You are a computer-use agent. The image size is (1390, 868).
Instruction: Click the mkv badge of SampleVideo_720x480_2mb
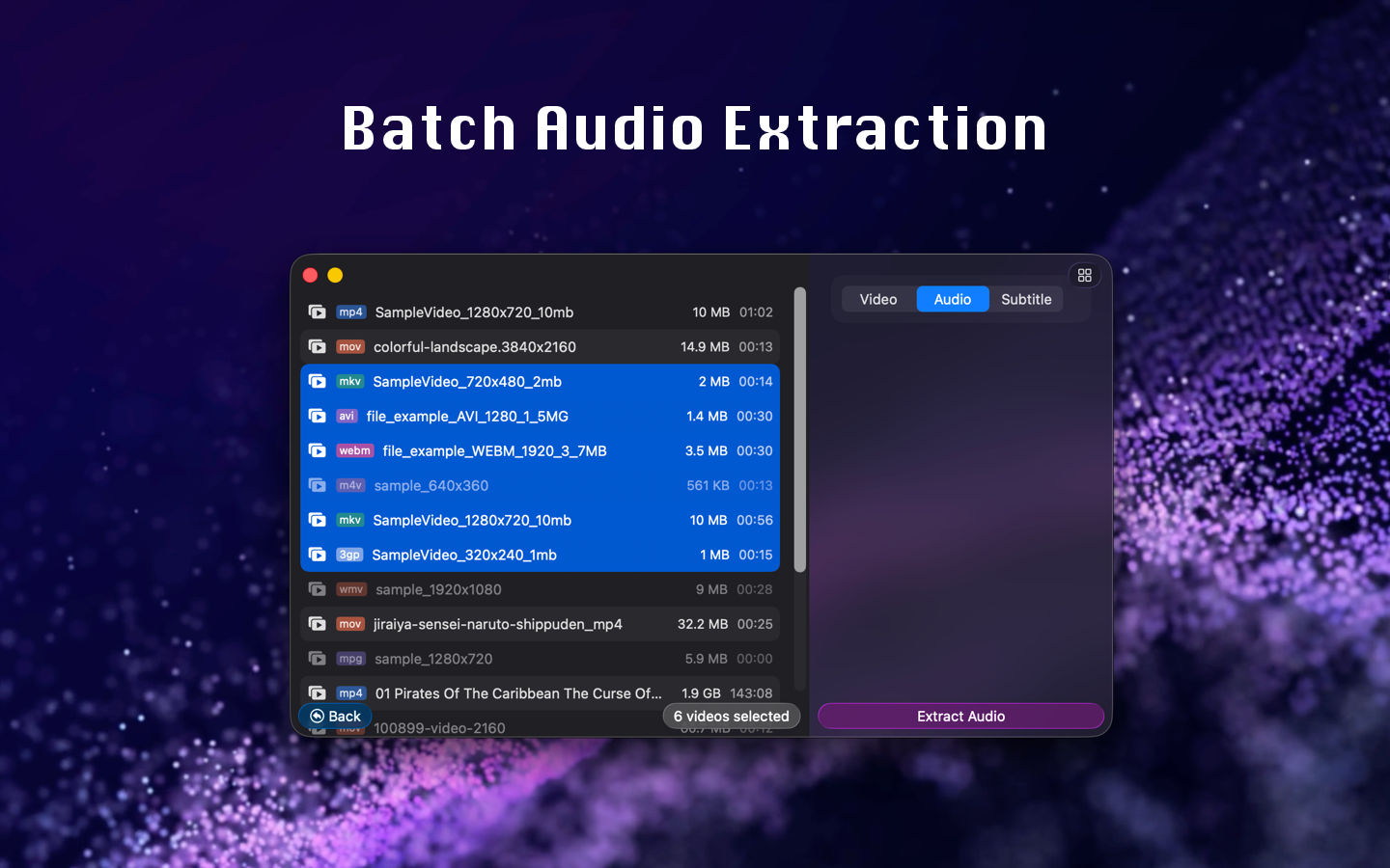[349, 382]
